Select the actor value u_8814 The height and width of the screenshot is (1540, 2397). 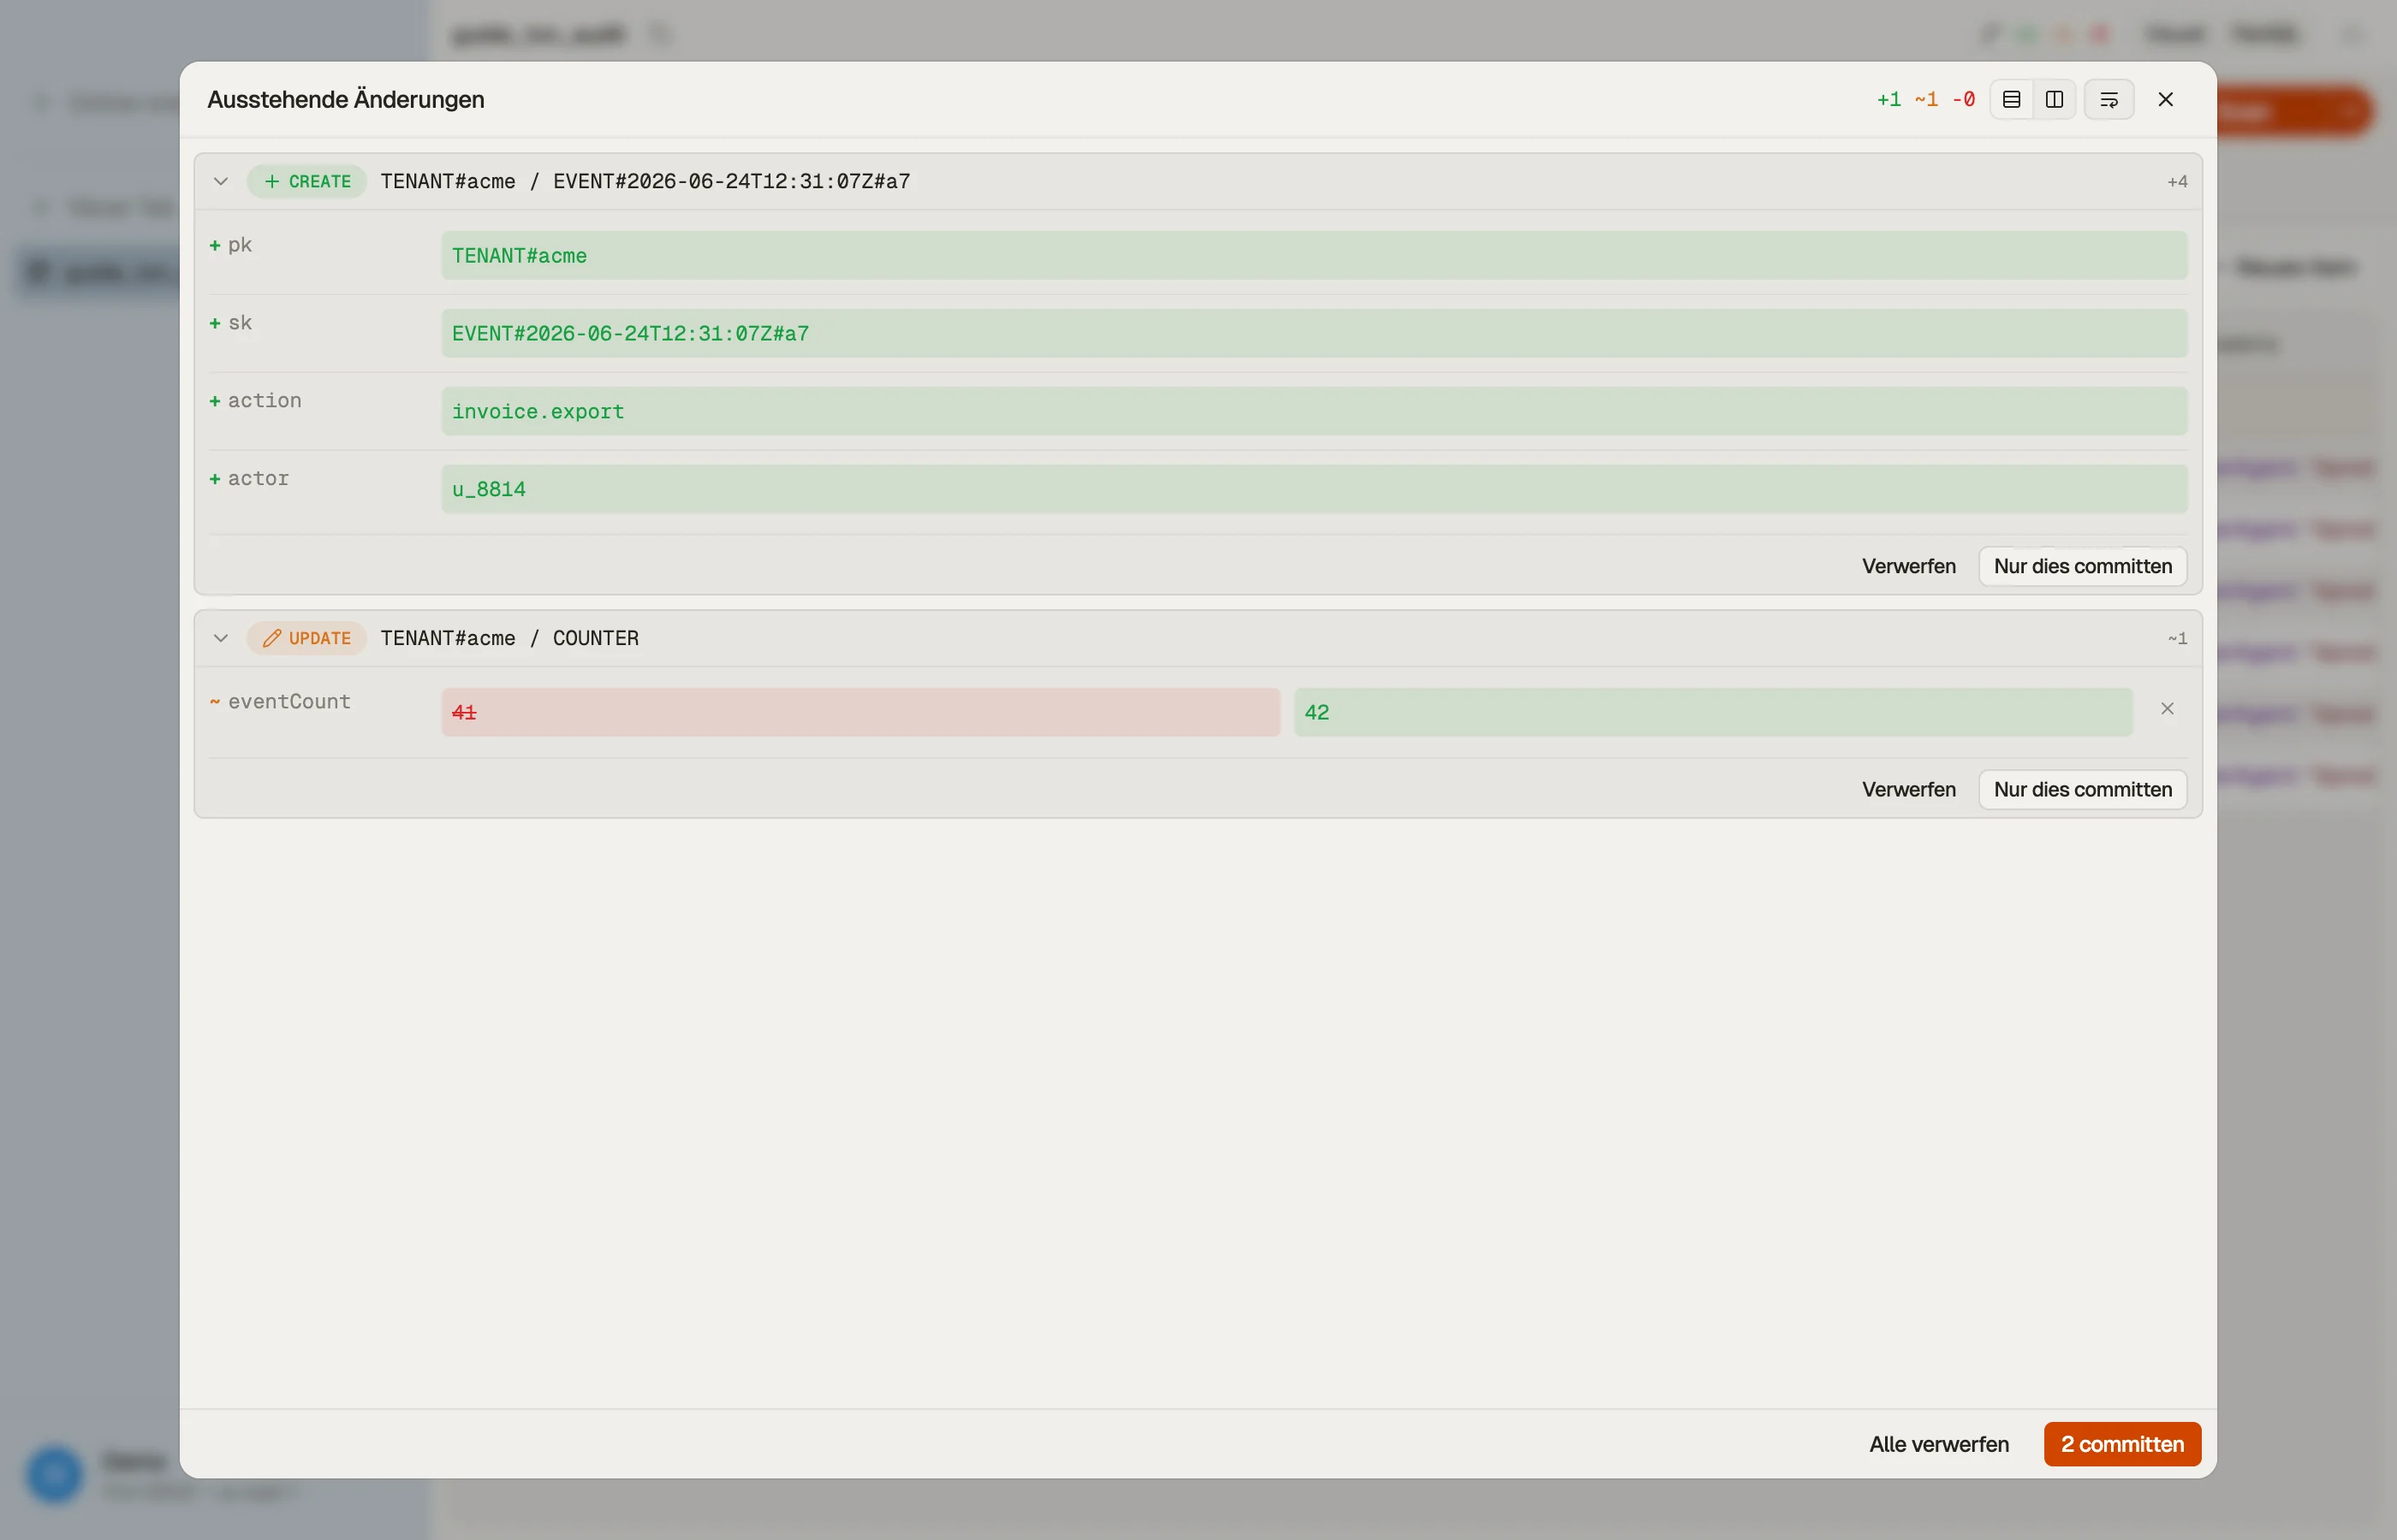pyautogui.click(x=1313, y=489)
